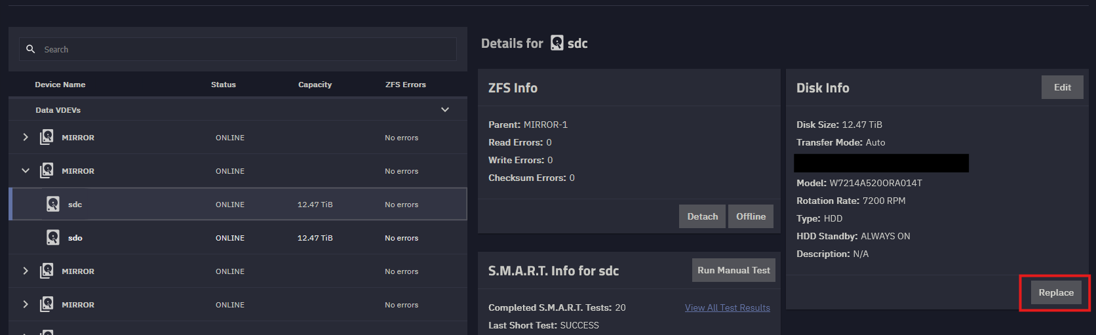Collapse the Data VDEVs section chevron
Viewport: 1096px width, 335px height.
coord(445,109)
